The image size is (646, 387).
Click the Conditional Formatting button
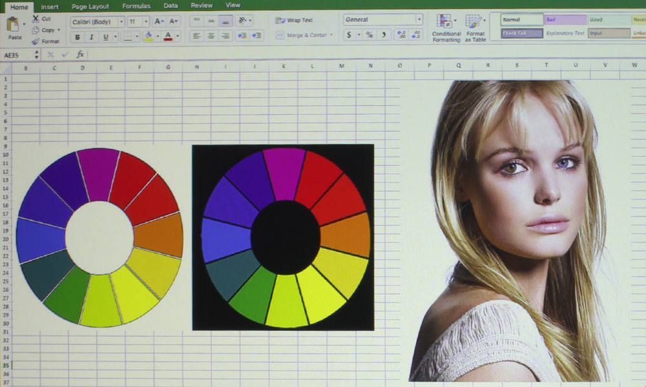pyautogui.click(x=446, y=29)
